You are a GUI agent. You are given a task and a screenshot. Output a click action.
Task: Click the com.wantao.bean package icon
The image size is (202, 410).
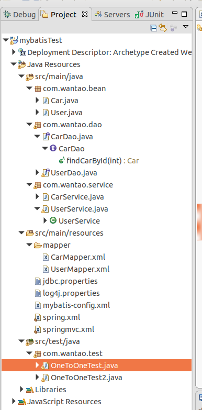point(38,88)
